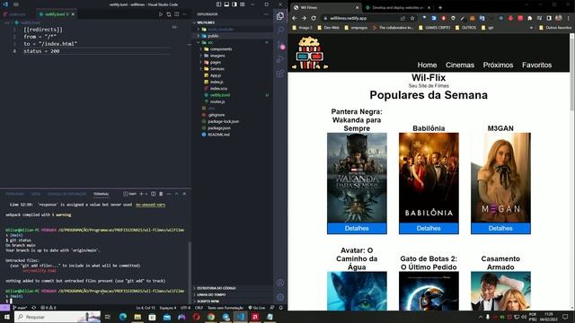Open the Explorer view in VS Code activity bar
The image size is (575, 323).
pyautogui.click(x=280, y=16)
